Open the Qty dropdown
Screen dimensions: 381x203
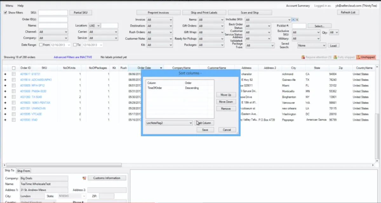coord(334,32)
